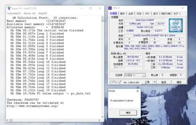Maximize the Super PI window
Screen dimensions: 196x125
(91, 8)
